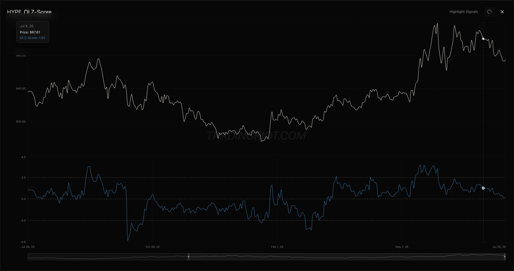Screen dimensions: 514x271
Task: Click the 'Jul 8, 26' tooltip date
Action: coord(26,26)
